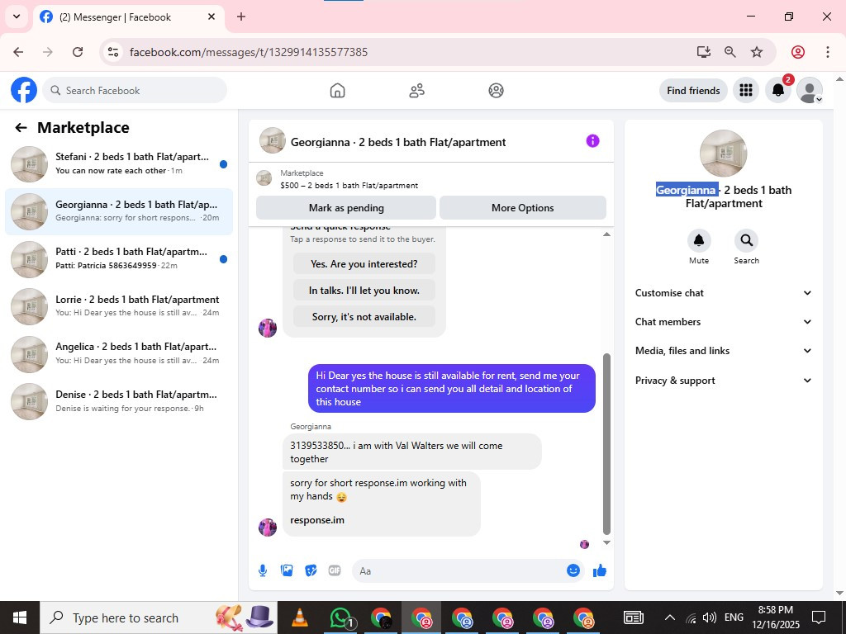Expand Chat members section

(724, 322)
